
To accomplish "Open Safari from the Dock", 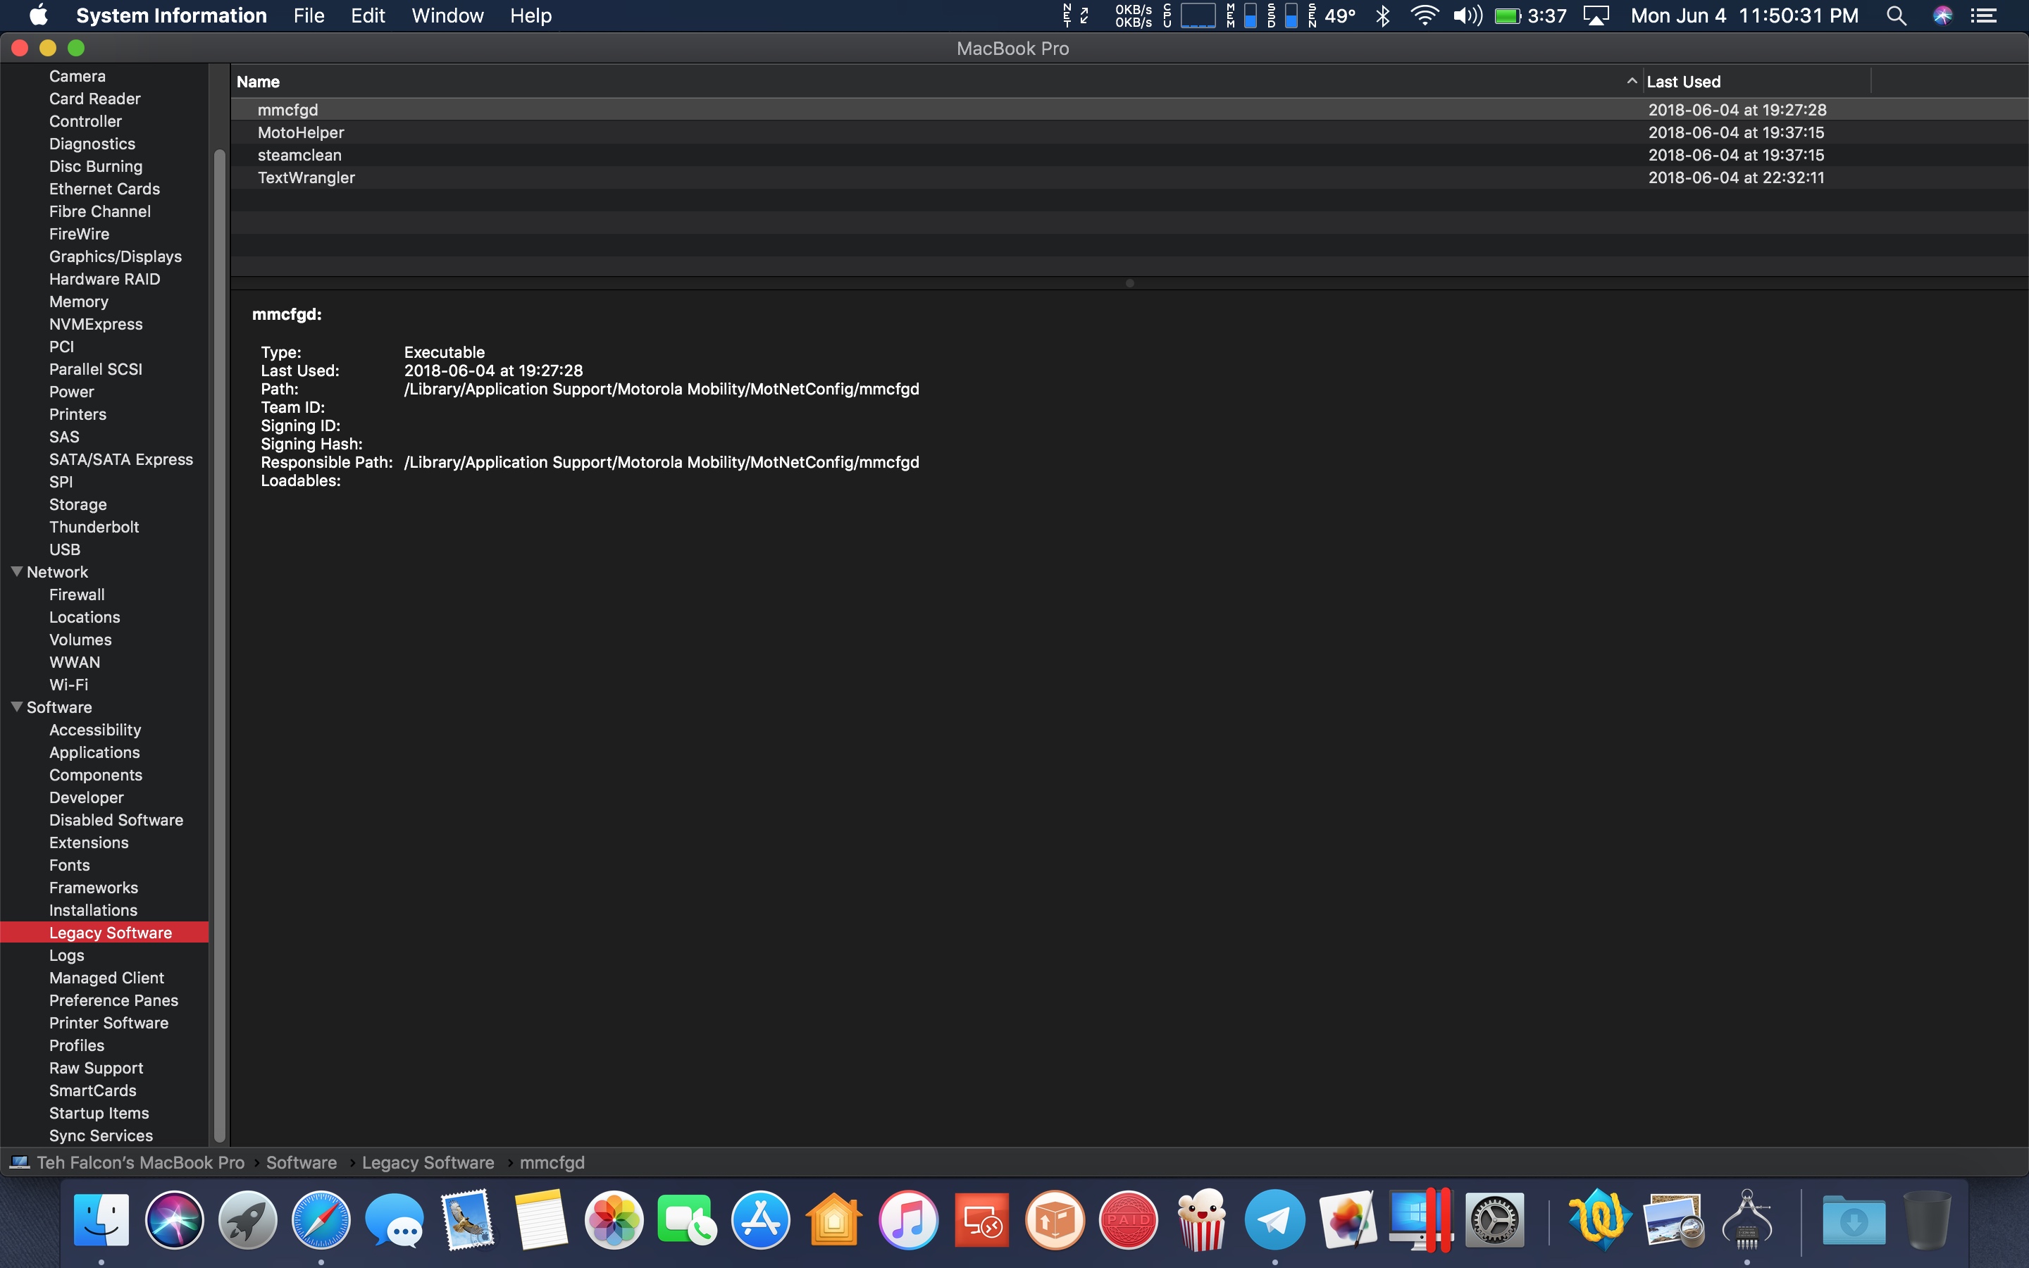I will (321, 1220).
